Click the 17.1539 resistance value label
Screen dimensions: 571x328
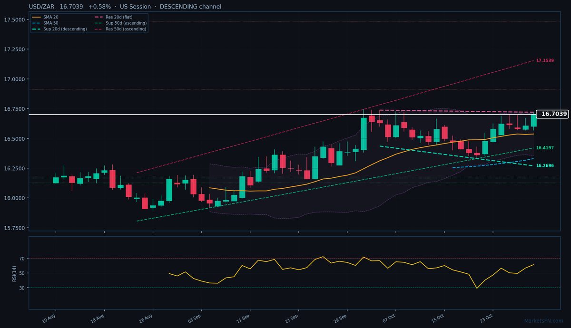(545, 61)
